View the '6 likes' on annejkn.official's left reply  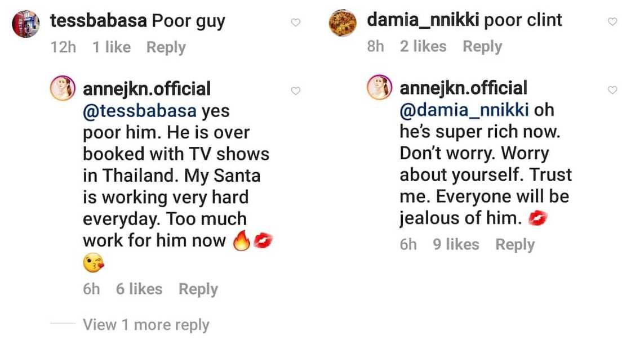click(x=139, y=289)
